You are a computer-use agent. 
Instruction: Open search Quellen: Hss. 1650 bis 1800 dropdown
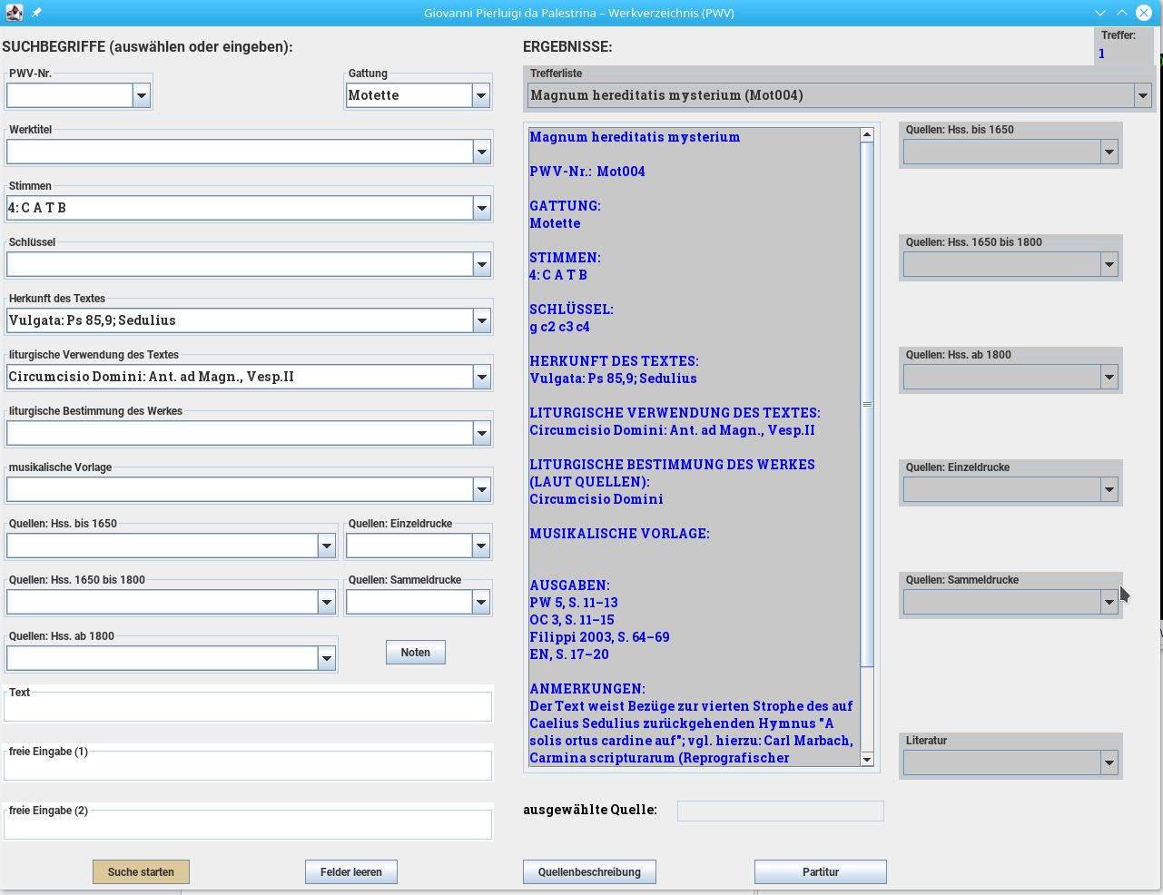[x=327, y=602]
